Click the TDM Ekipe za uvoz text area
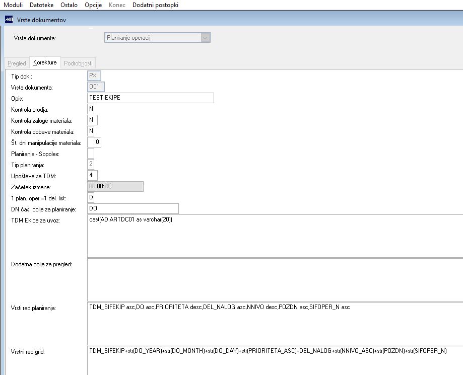Screen dimensions: 463x375 (275, 236)
